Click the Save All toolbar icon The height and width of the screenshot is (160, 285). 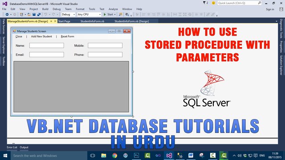(x=39, y=14)
